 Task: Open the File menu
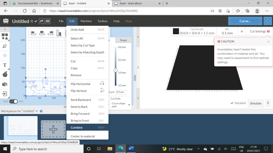pos(61,21)
